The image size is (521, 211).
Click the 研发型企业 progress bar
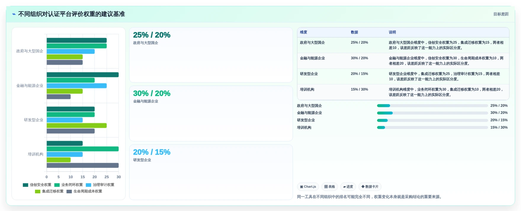pyautogui.click(x=432, y=120)
